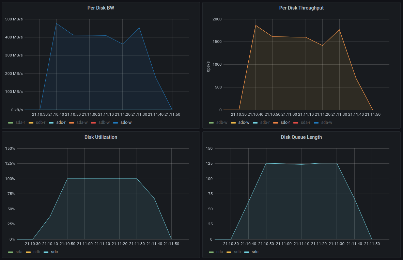
Task: Toggle sdc series in Disk Utilization legend
Action: tap(54, 252)
